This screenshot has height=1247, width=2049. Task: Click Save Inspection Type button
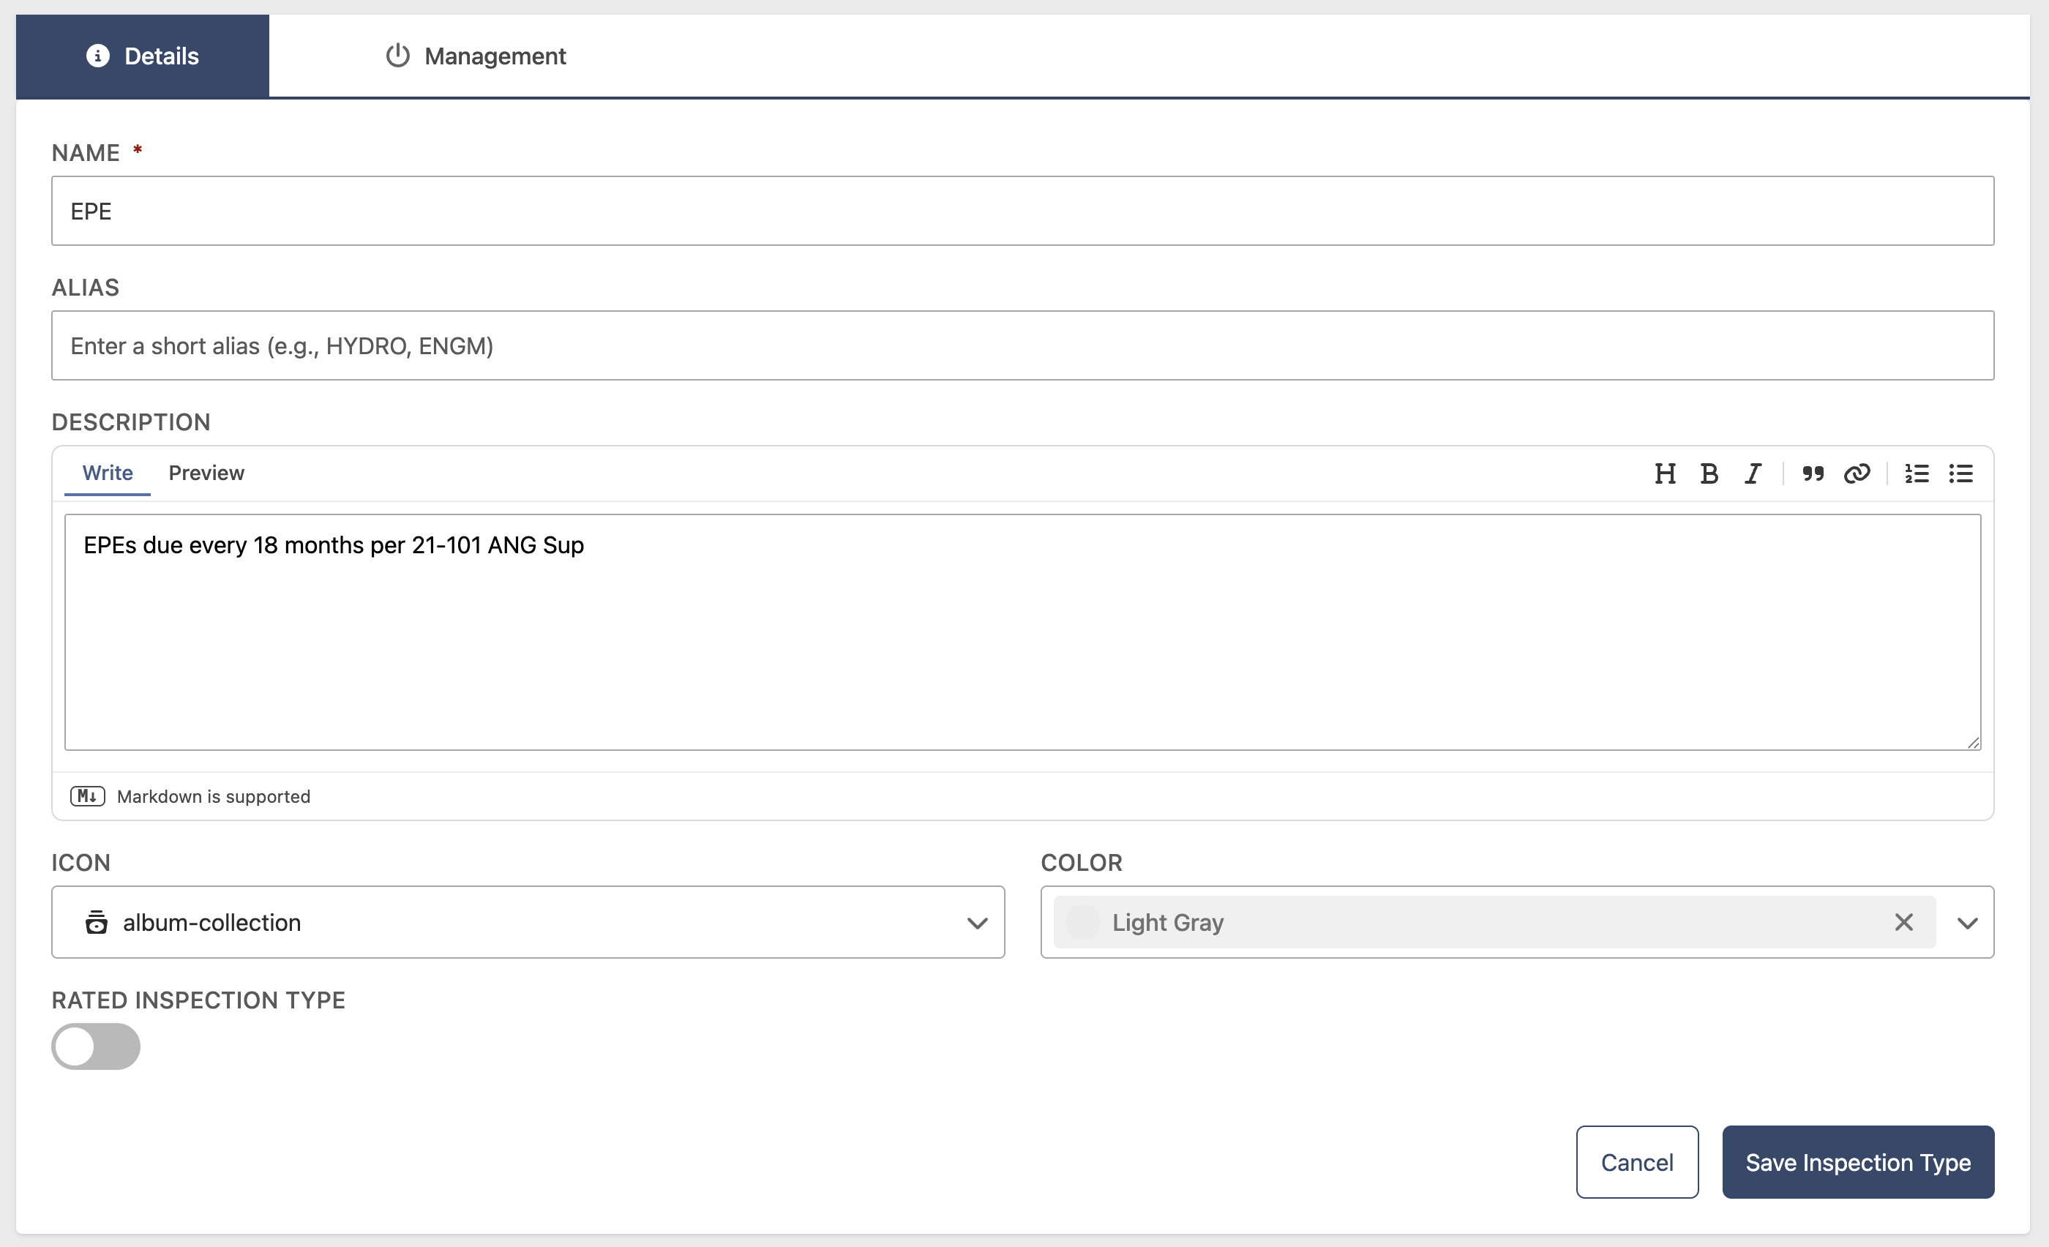click(x=1858, y=1162)
